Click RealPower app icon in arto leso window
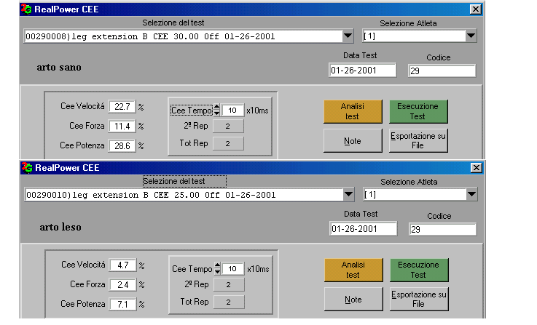The image size is (537, 325). [x=27, y=168]
